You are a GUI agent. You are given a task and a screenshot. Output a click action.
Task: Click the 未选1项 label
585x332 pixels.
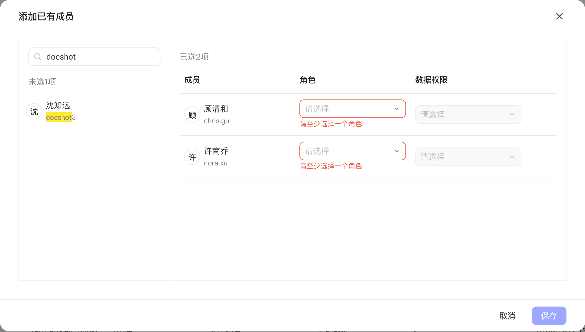pyautogui.click(x=42, y=82)
